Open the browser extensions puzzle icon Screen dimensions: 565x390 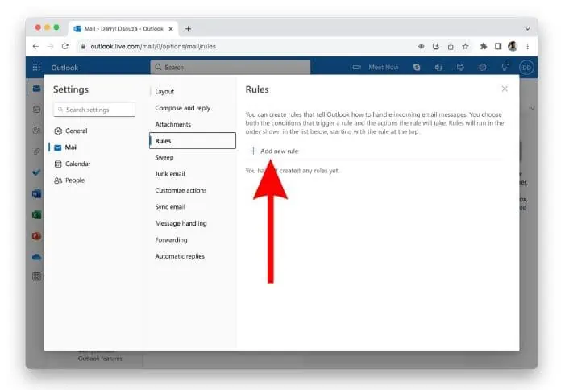[484, 46]
